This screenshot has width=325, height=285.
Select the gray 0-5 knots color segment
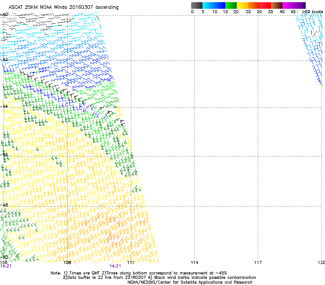[x=197, y=5]
